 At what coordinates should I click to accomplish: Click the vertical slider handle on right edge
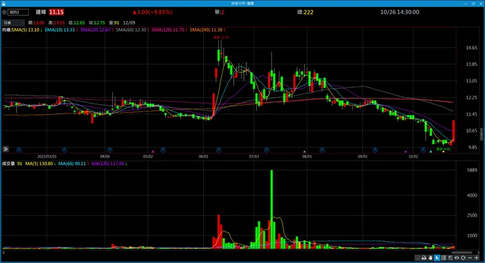pos(482,134)
